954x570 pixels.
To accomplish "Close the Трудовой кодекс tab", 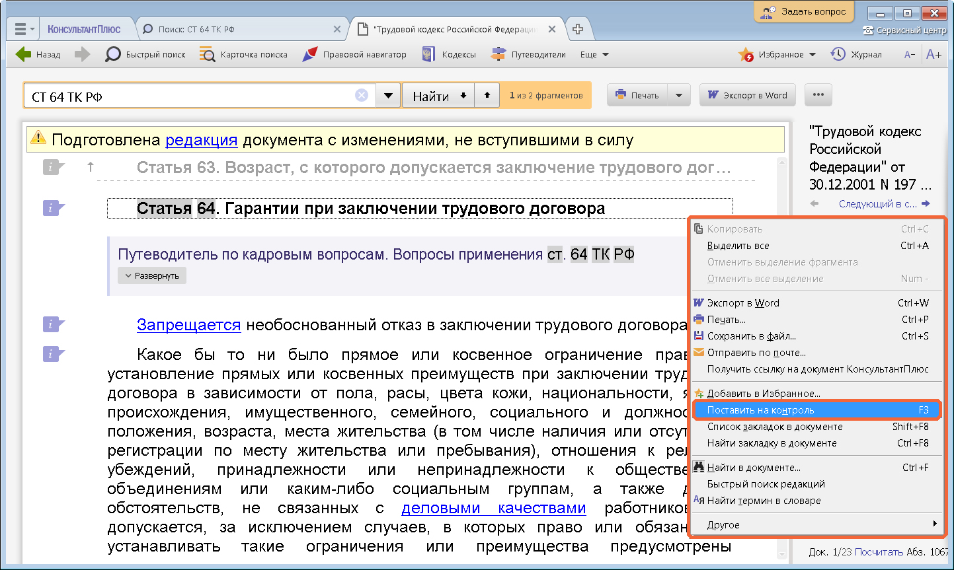I will pyautogui.click(x=552, y=29).
